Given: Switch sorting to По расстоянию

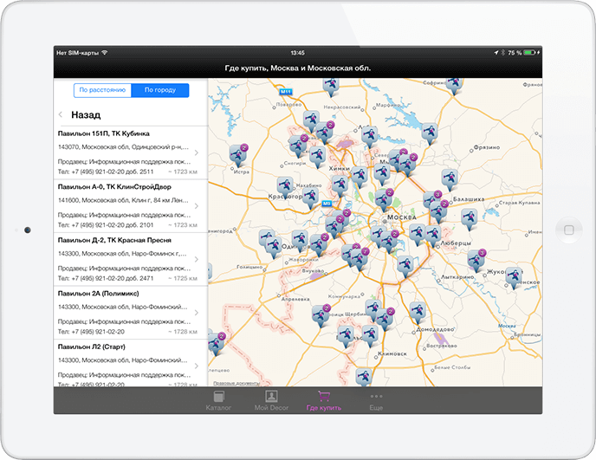Looking at the screenshot, I should click(x=103, y=90).
